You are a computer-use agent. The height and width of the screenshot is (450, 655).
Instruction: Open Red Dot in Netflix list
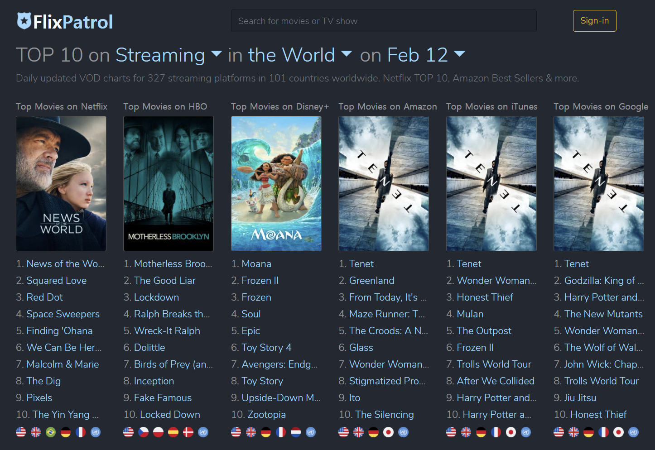[x=45, y=297]
